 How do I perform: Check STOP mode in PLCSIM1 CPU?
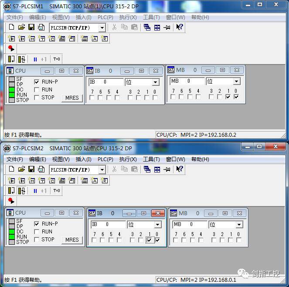pyautogui.click(x=37, y=98)
